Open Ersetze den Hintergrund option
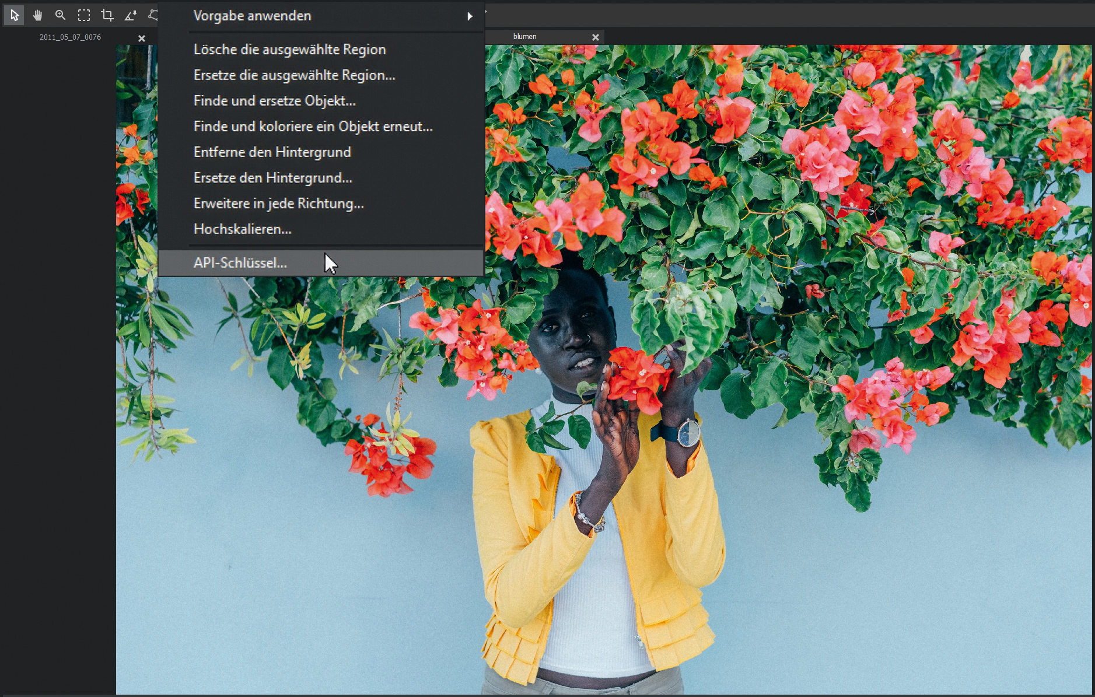 click(x=272, y=178)
